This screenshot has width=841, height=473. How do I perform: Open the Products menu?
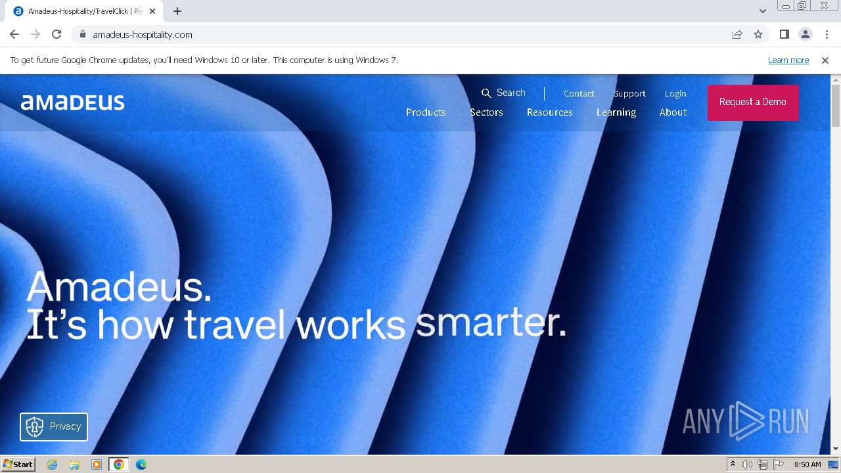(x=426, y=112)
